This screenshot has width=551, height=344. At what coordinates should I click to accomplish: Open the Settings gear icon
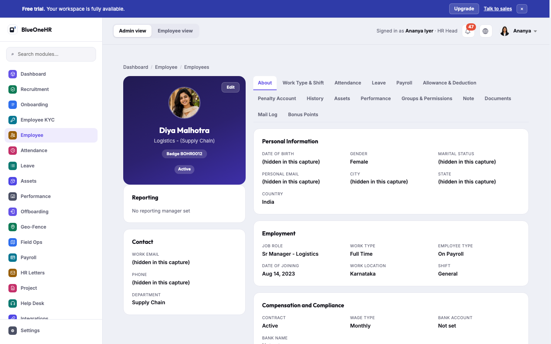13,331
